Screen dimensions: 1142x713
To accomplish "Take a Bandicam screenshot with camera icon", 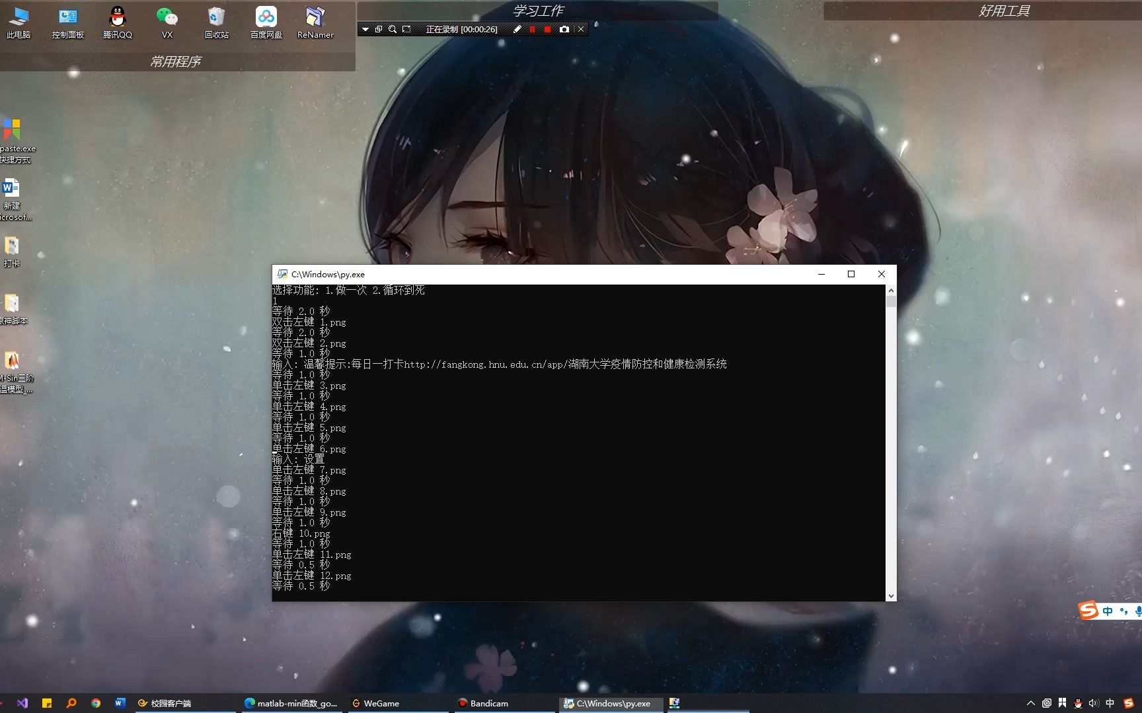I will click(564, 29).
